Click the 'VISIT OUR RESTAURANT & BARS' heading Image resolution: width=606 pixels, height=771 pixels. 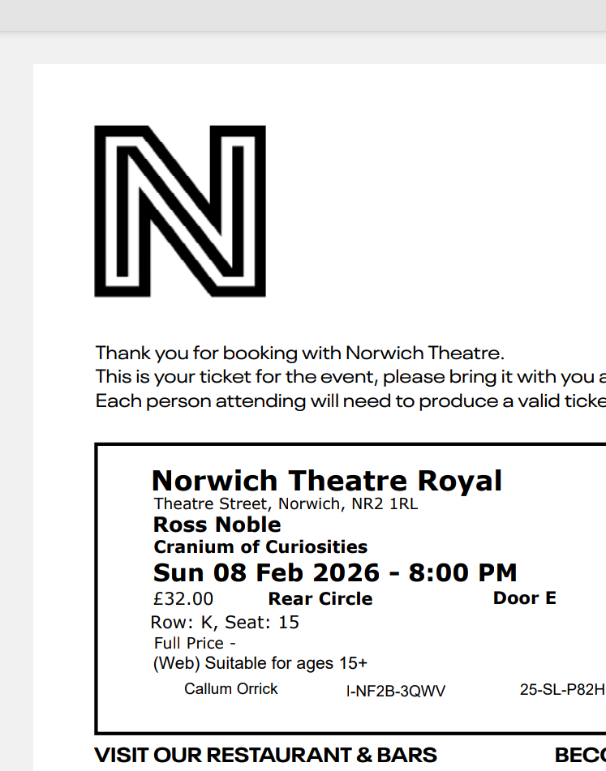coord(265,755)
